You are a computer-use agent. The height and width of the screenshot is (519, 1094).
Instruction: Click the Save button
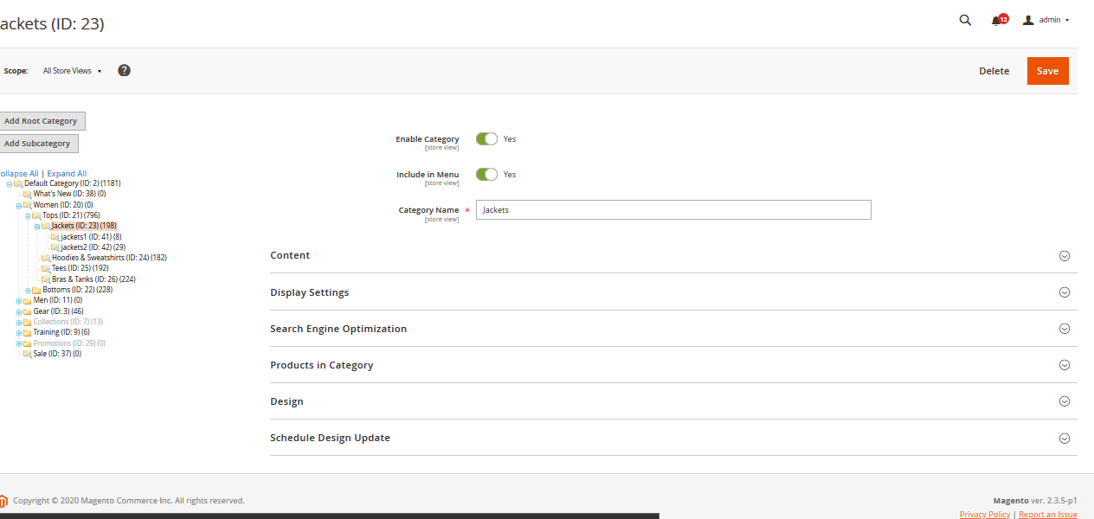point(1047,70)
